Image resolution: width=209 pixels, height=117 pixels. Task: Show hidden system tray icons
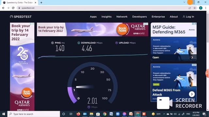tap(164, 114)
